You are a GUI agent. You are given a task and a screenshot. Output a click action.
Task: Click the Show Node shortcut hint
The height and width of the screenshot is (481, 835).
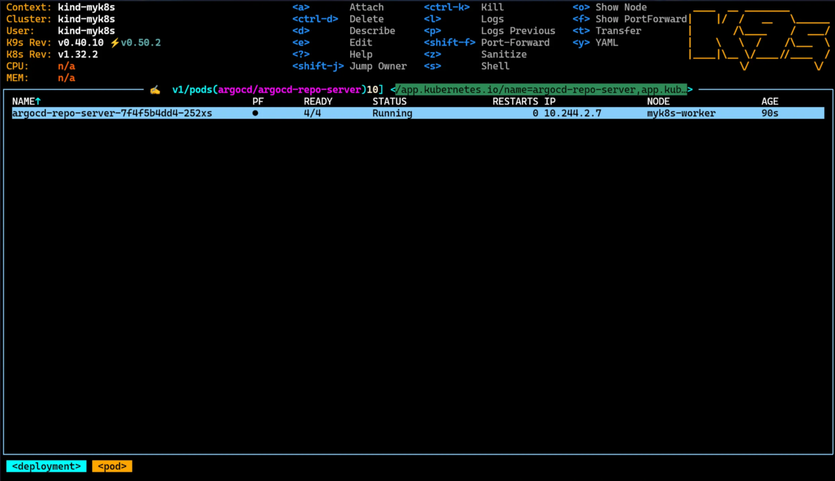point(621,7)
